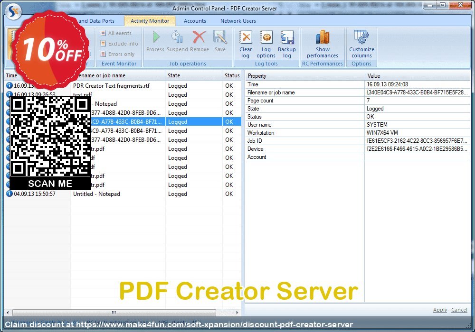The height and width of the screenshot is (332, 475).
Task: Click the Log tools group label
Action: tap(266, 64)
